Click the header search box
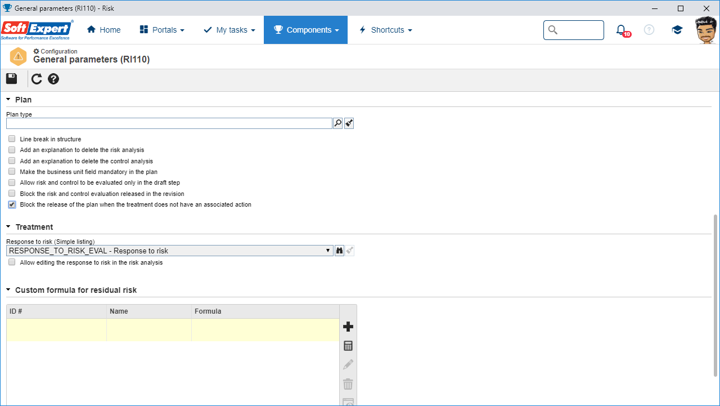 coord(574,30)
